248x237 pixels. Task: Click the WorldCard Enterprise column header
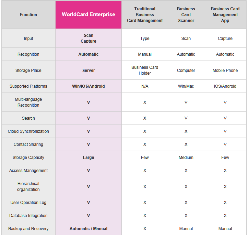coord(88,14)
